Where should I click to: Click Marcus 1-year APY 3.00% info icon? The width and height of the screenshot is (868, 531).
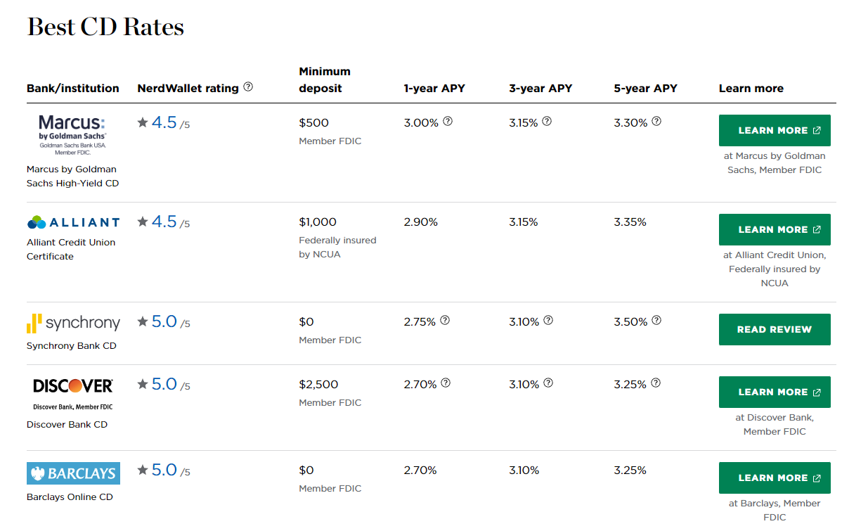coord(448,122)
